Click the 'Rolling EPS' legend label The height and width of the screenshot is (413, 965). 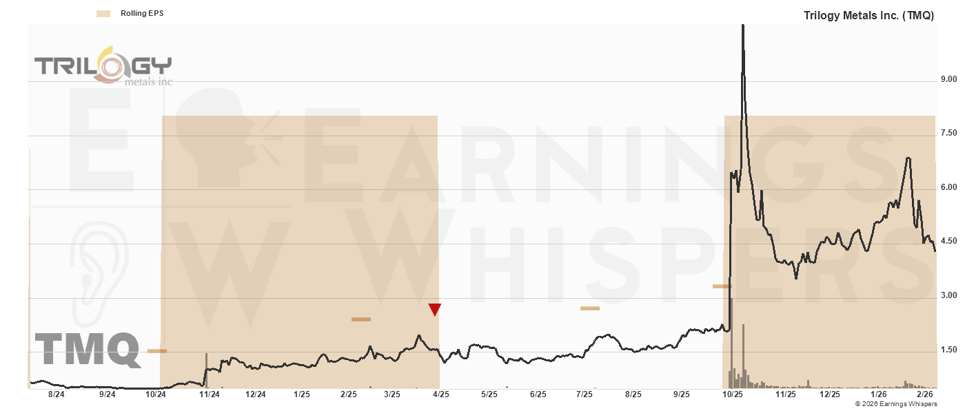(x=142, y=13)
